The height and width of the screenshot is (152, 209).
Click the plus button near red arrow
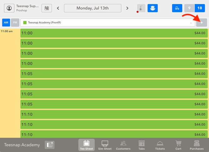pos(202,23)
